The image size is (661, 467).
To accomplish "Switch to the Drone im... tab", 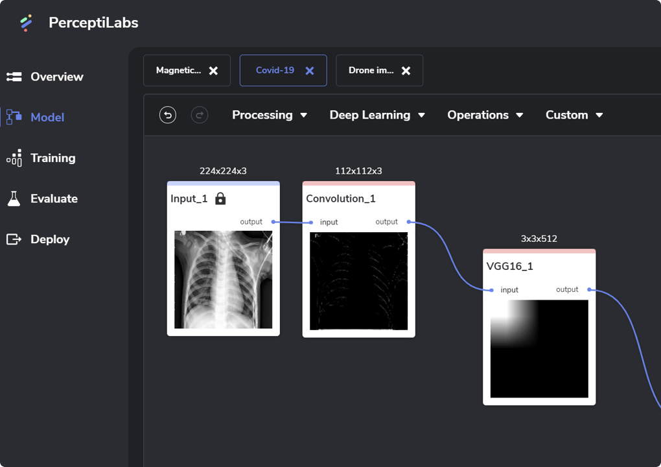I will click(379, 71).
